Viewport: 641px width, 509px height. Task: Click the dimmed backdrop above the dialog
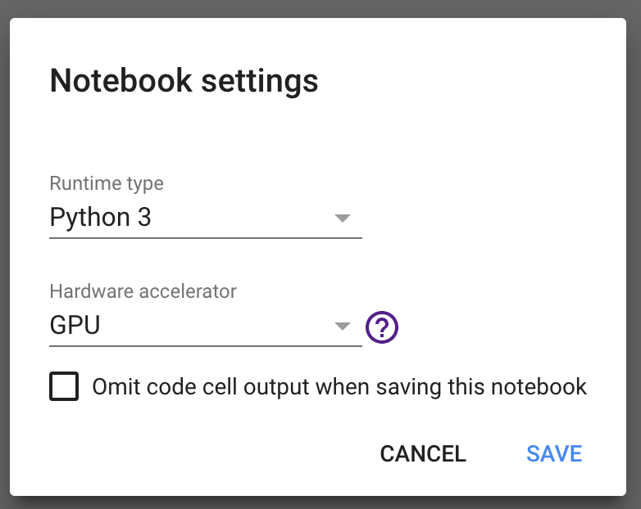point(320,8)
